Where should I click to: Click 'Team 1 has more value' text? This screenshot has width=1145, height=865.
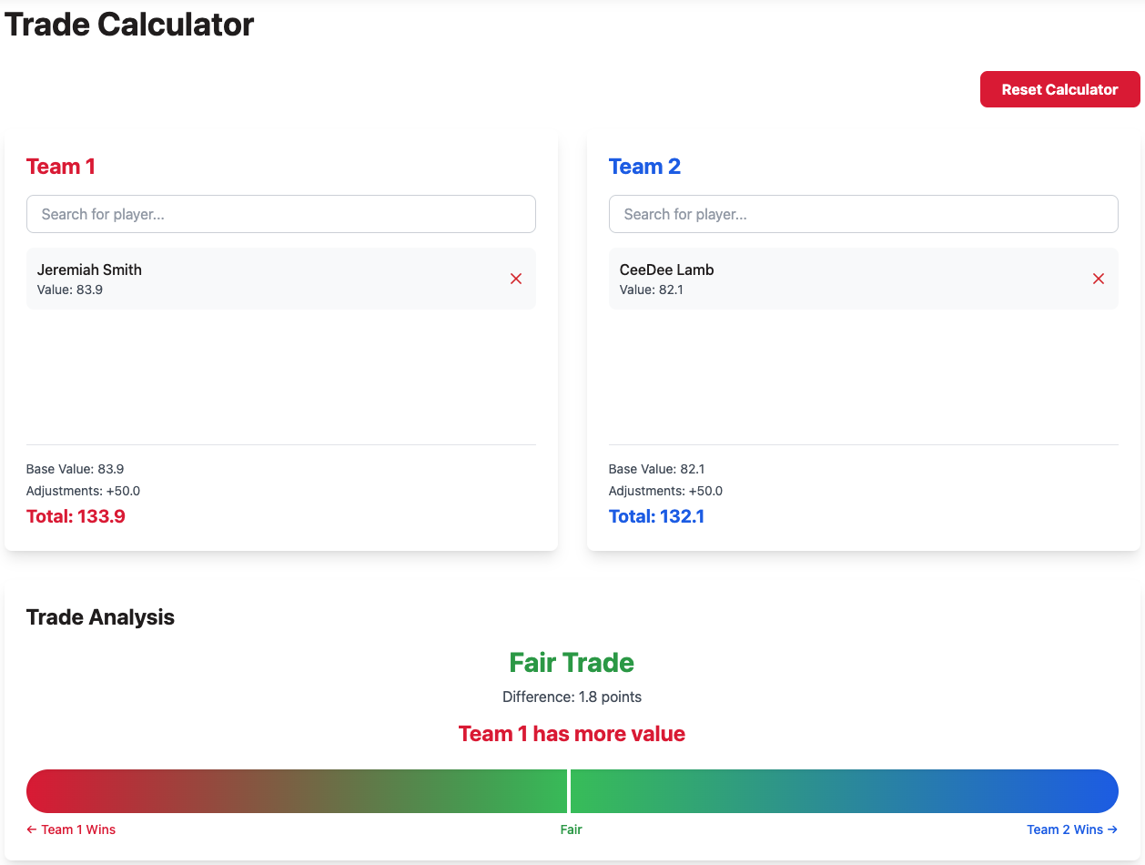pos(572,734)
